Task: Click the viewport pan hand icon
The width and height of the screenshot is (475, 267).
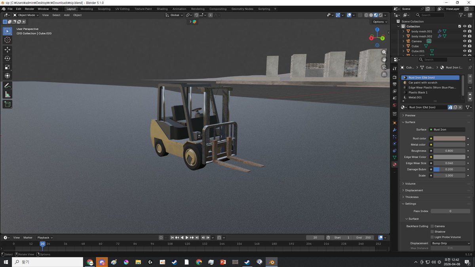Action: point(384,59)
